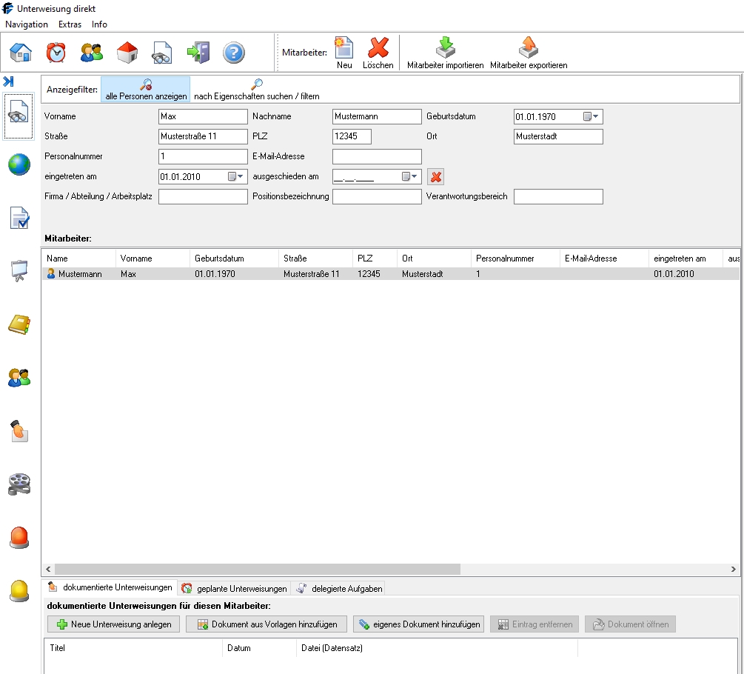Viewport: 744px width, 674px height.
Task: Click the red roof house toolbar icon
Action: coord(127,53)
